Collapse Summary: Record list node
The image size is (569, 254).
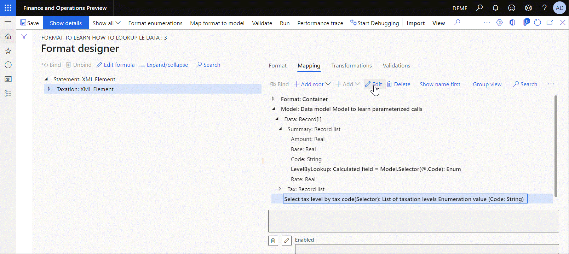pos(280,129)
